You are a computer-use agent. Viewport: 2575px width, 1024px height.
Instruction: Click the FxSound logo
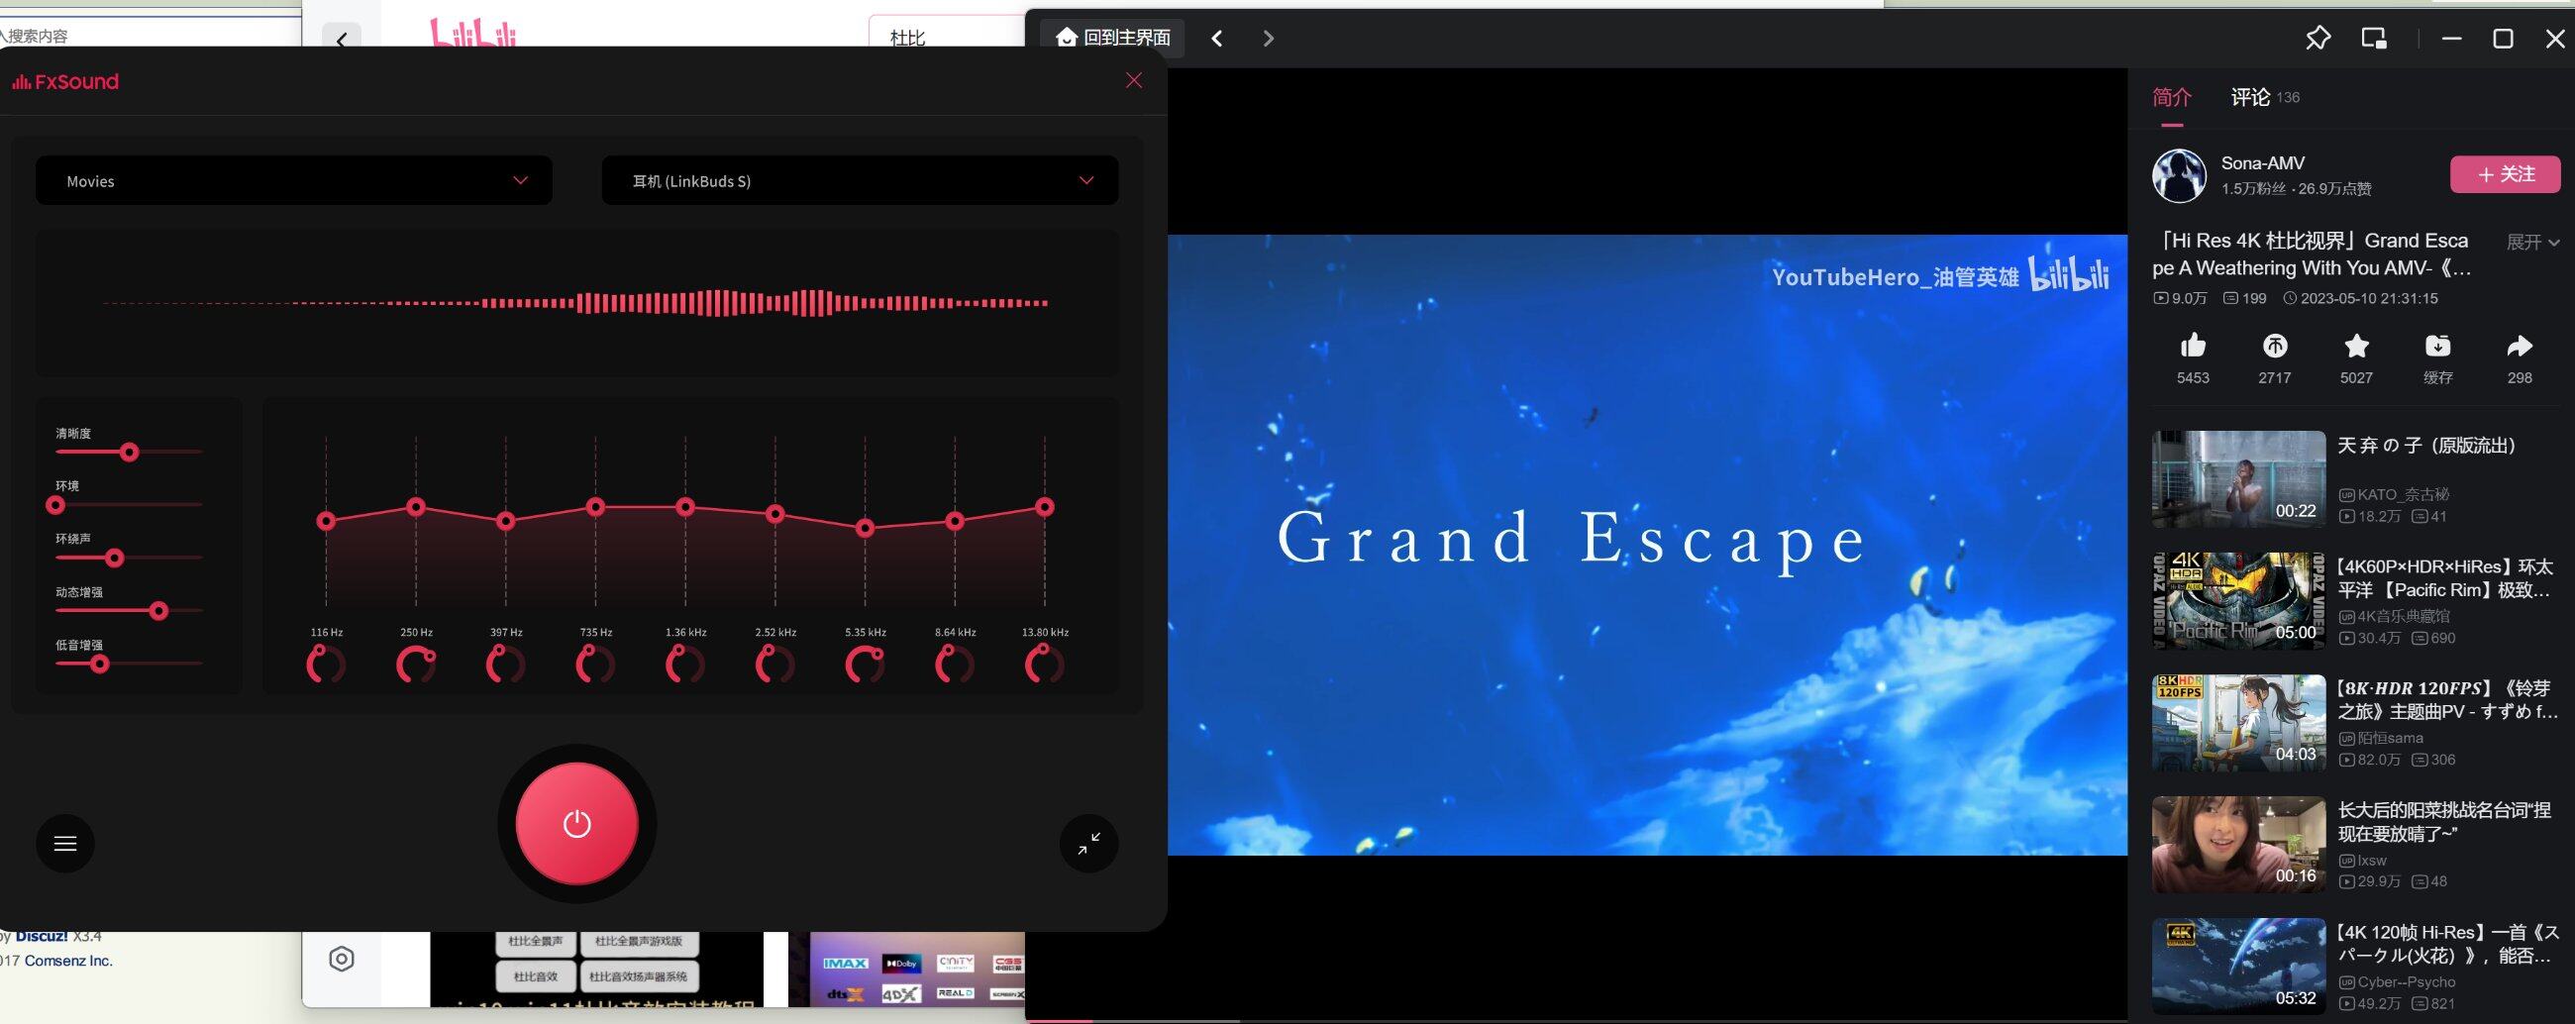65,81
